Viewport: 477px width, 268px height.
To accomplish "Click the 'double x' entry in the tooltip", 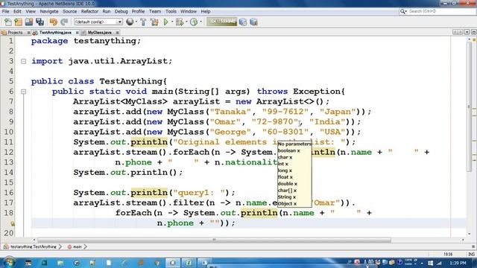I will (x=288, y=184).
